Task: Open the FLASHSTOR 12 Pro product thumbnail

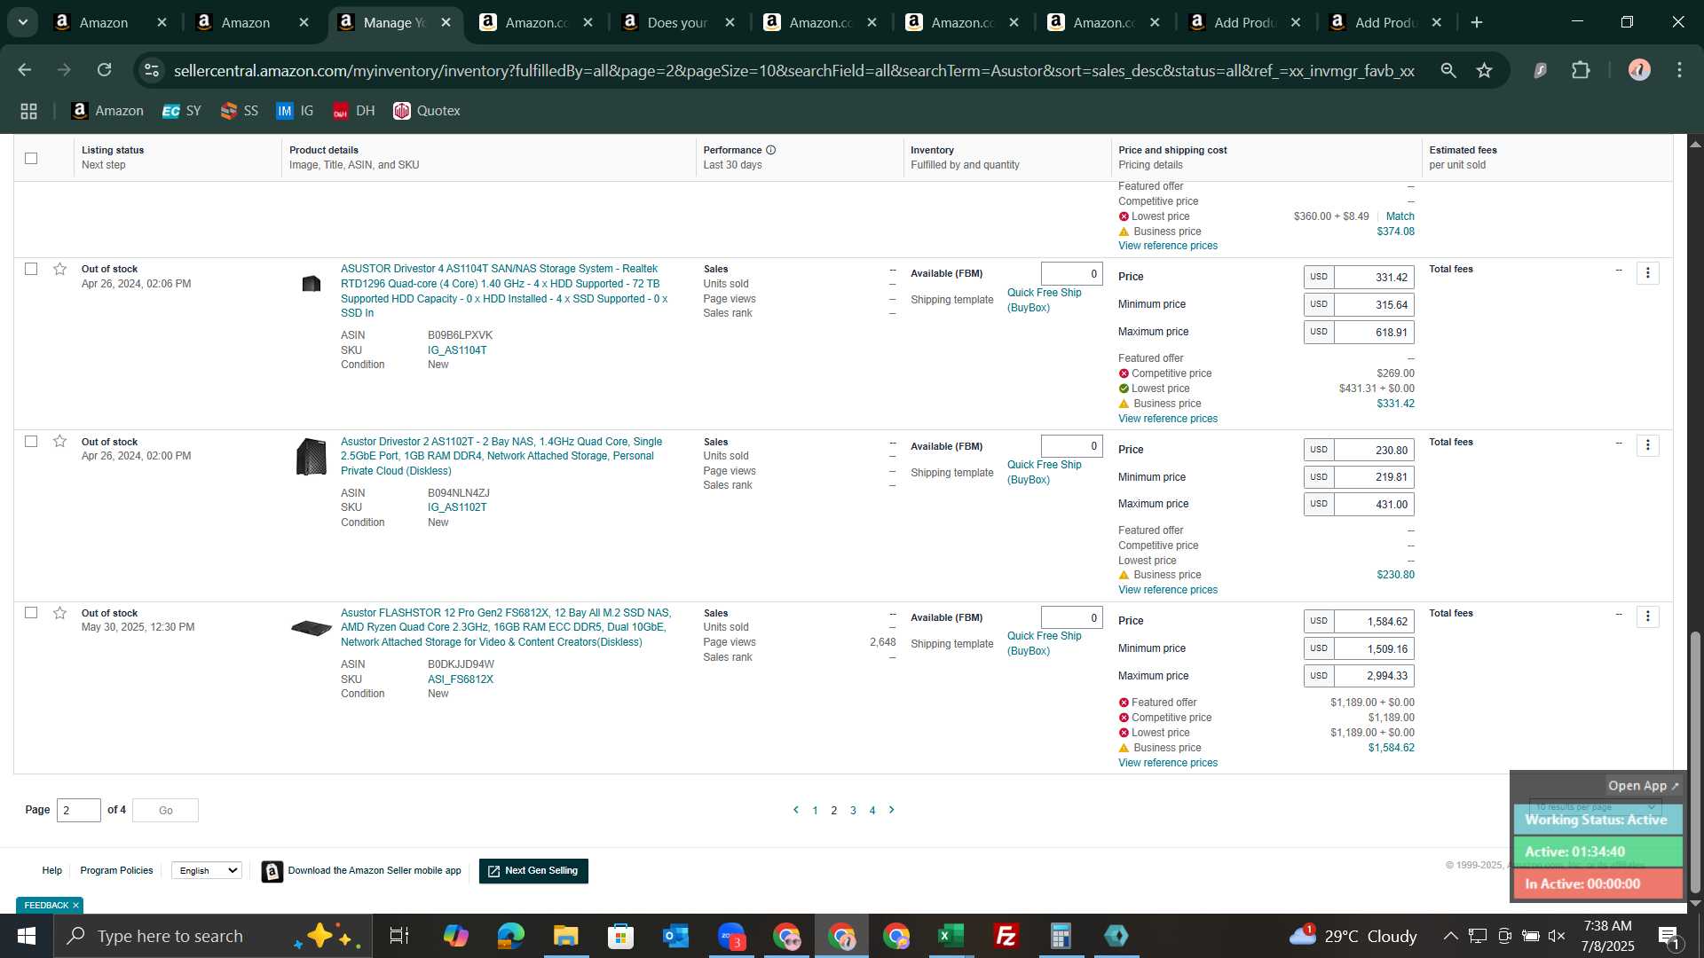Action: [312, 628]
